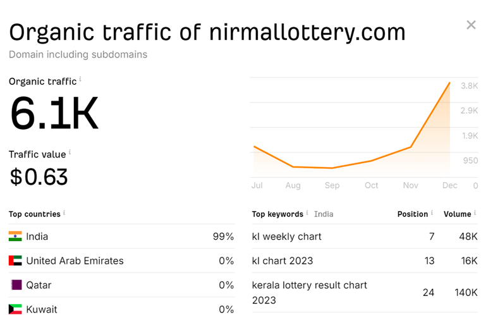This screenshot has width=493, height=315.
Task: Click the $0.63 traffic value figure
Action: [x=39, y=176]
